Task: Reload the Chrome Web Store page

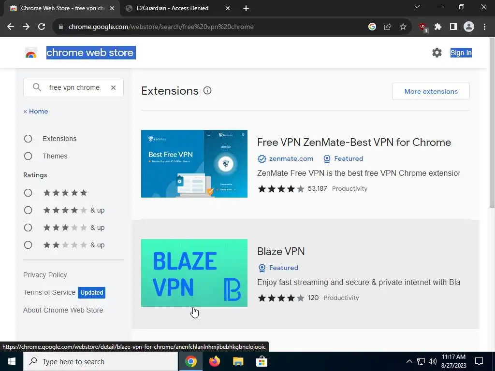Action: point(42,27)
